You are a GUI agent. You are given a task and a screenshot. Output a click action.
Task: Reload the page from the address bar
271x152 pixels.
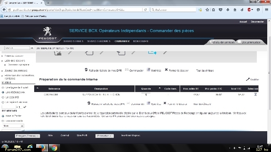pos(146,10)
